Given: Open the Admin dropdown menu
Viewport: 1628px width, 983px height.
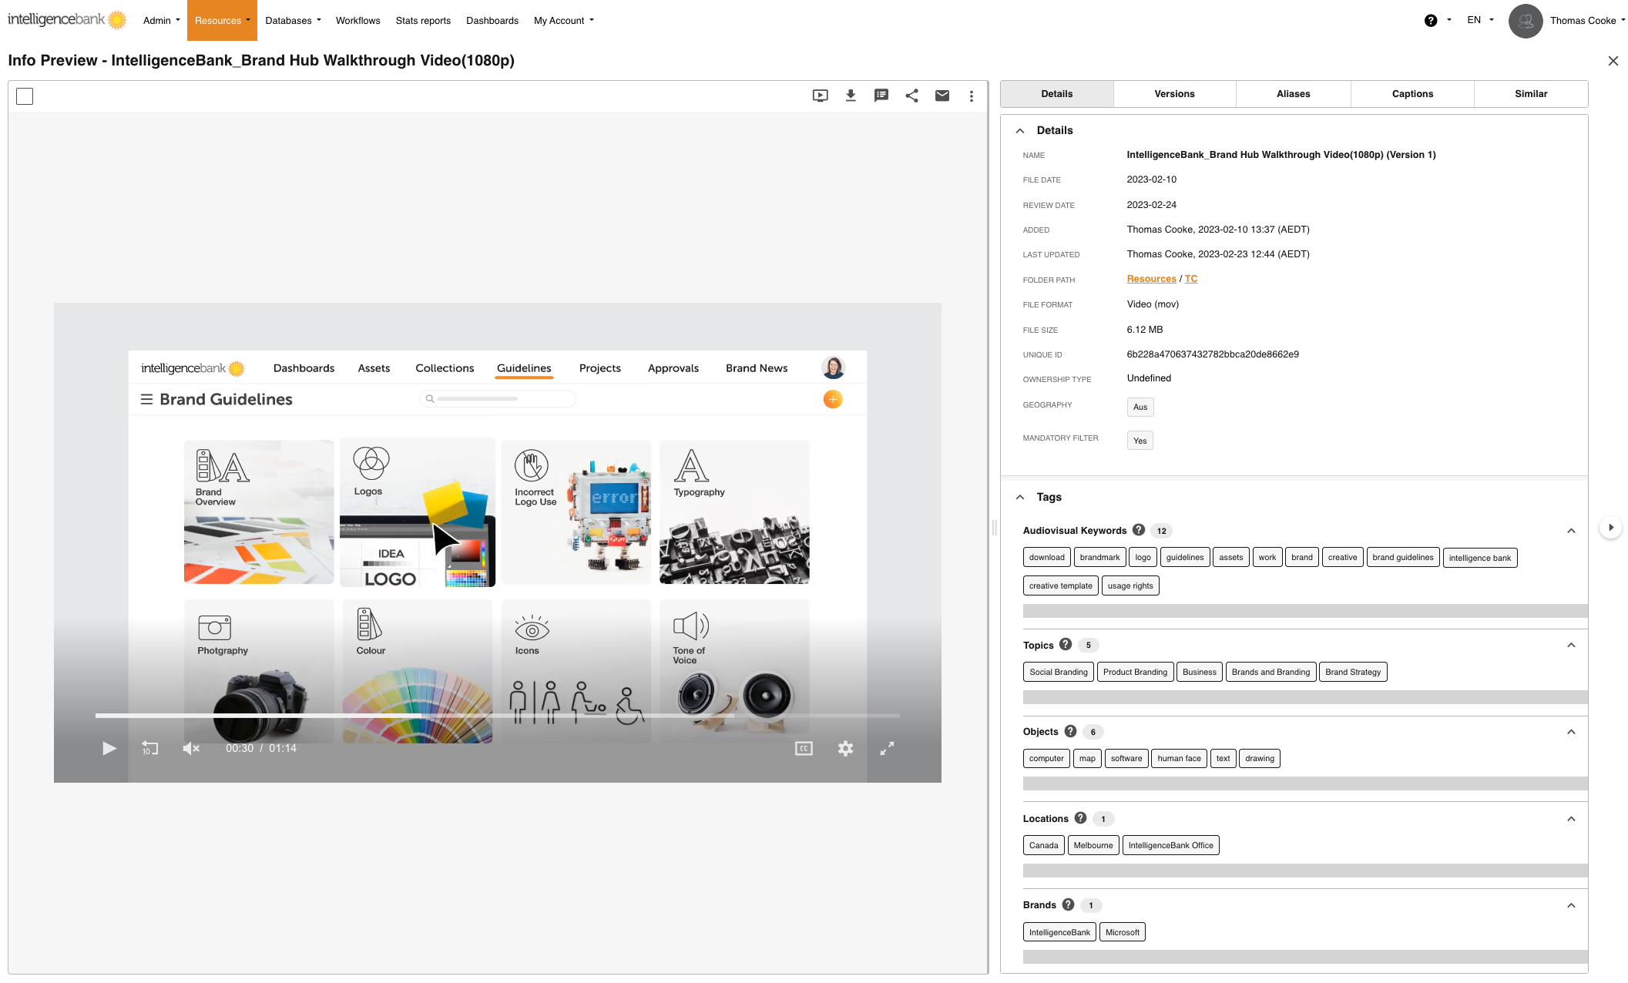Looking at the screenshot, I should pyautogui.click(x=161, y=21).
